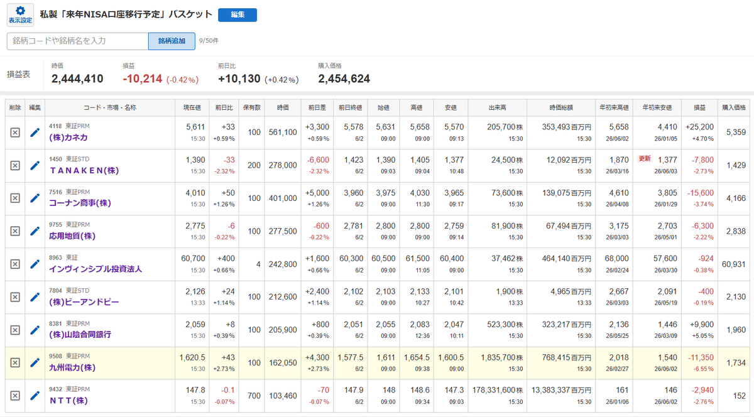Viewport: 754px width, 417px height.
Task: Edit the 山陰合同銀行 row with pencil icon
Action: tap(35, 330)
